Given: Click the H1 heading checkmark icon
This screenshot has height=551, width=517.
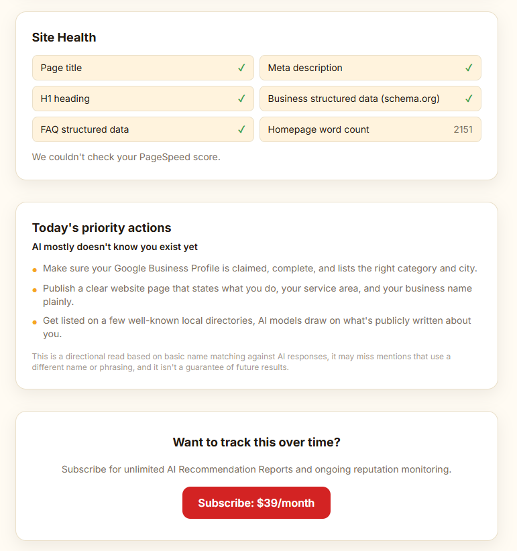Looking at the screenshot, I should coord(241,99).
